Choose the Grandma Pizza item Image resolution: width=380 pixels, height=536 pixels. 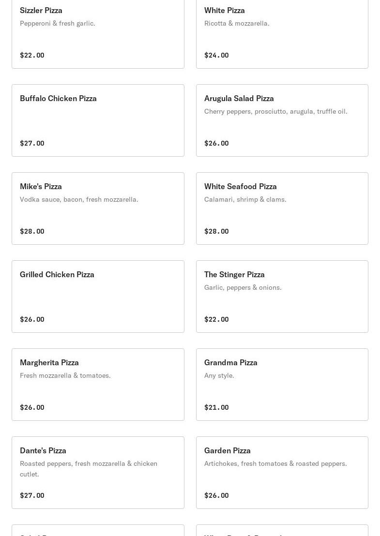282,385
